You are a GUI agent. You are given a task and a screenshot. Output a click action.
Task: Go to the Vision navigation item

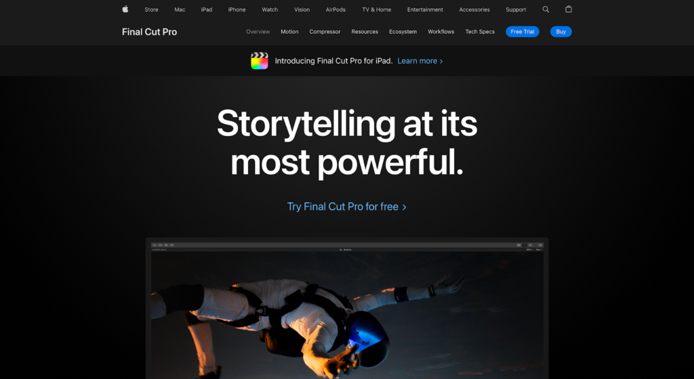click(302, 9)
